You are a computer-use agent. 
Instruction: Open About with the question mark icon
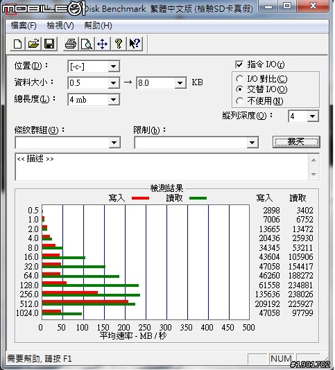pyautogui.click(x=119, y=44)
